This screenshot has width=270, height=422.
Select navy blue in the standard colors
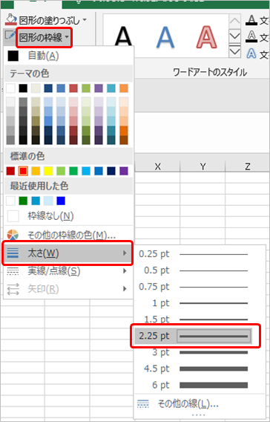click(111, 171)
